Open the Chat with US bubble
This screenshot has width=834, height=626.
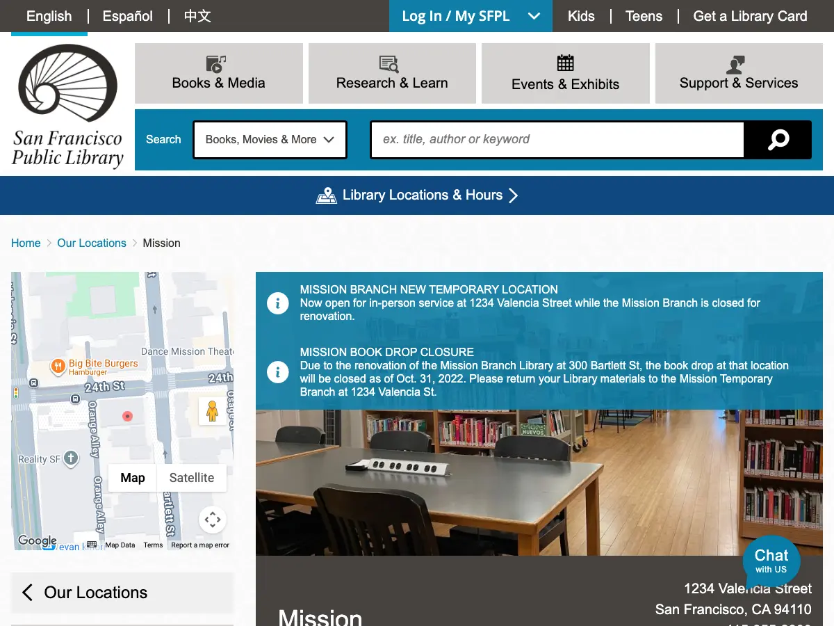pyautogui.click(x=771, y=561)
